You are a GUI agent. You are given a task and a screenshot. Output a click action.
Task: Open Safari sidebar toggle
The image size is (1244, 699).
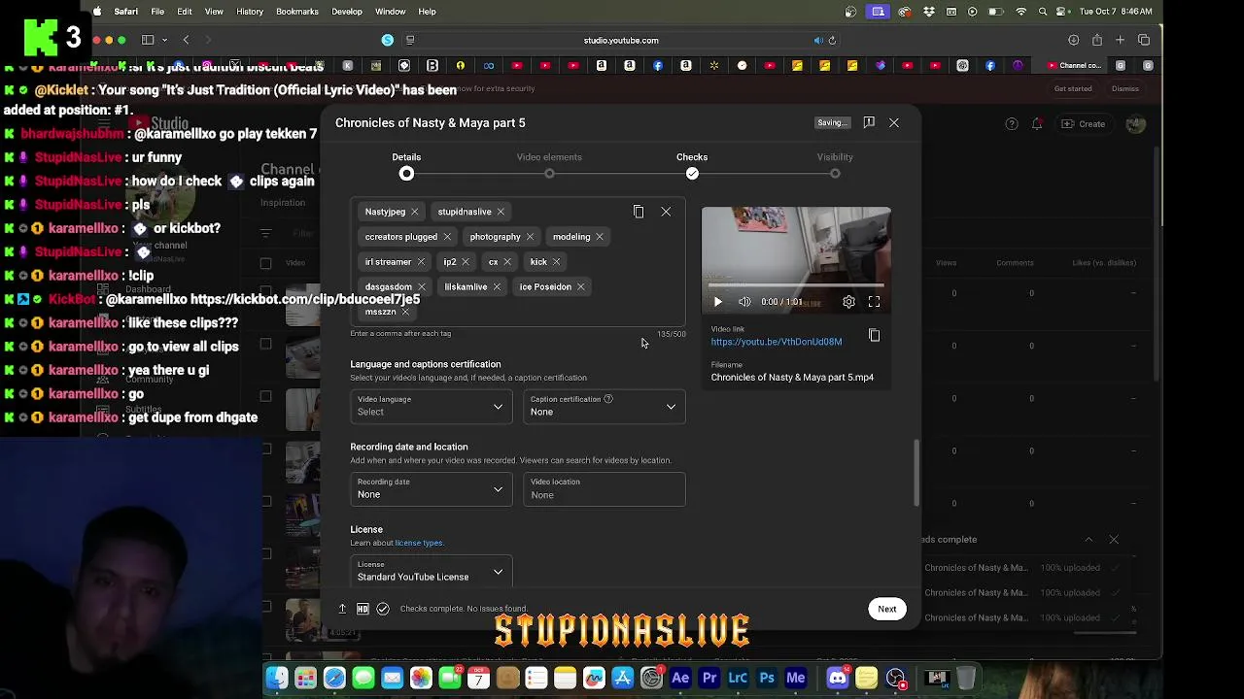click(148, 40)
